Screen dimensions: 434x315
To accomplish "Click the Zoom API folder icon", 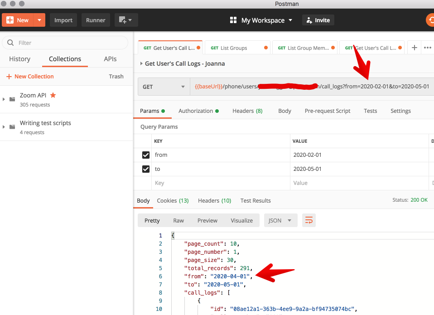I will coord(12,99).
